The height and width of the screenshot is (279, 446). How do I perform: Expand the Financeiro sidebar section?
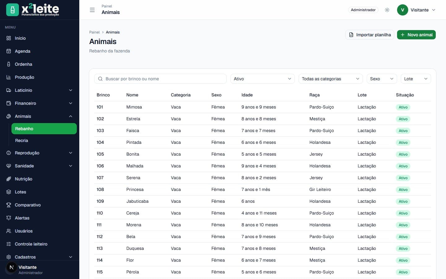[40, 103]
